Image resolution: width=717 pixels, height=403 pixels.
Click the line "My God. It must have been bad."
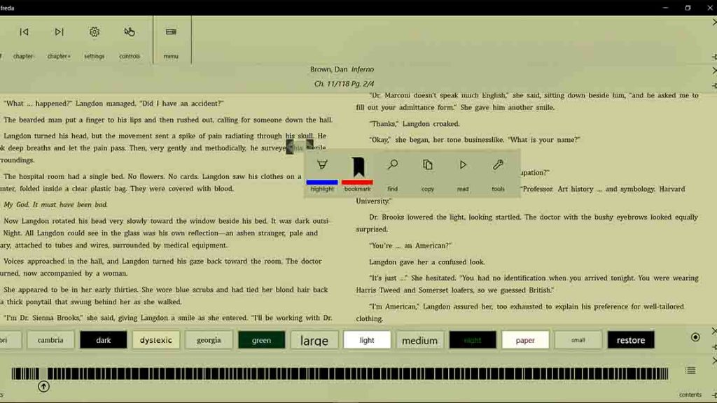(55, 205)
